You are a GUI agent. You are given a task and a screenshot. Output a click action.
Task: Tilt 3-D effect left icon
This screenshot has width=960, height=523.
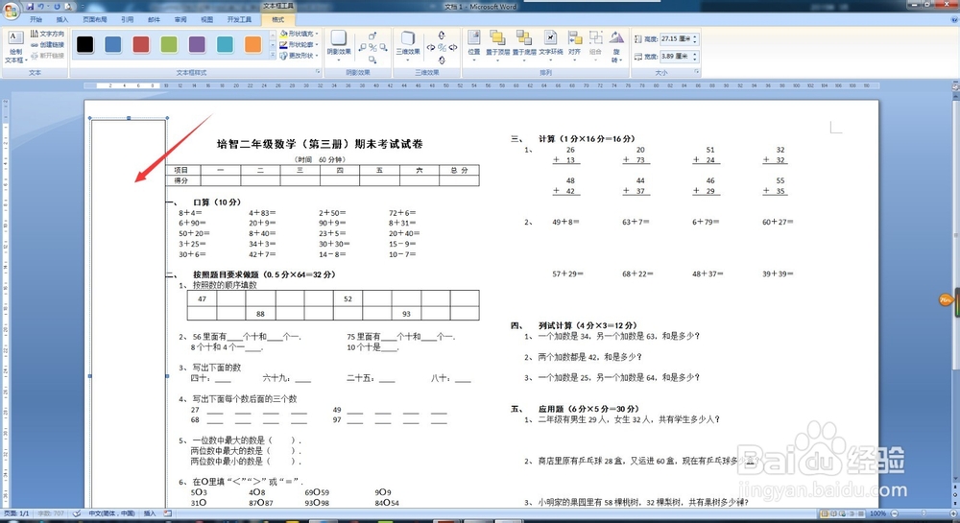click(x=431, y=47)
